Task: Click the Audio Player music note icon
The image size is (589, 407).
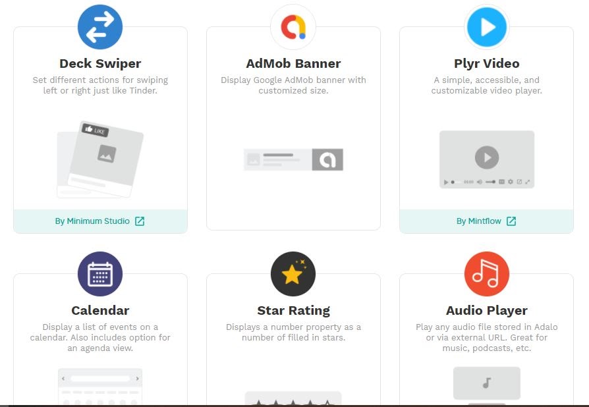Action: [x=486, y=274]
